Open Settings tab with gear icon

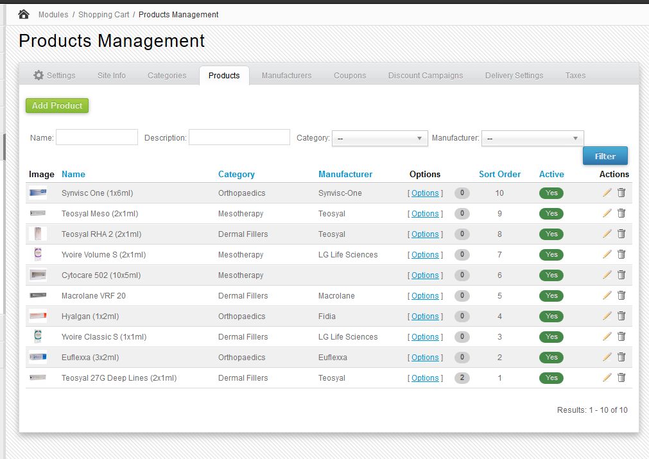pos(55,75)
